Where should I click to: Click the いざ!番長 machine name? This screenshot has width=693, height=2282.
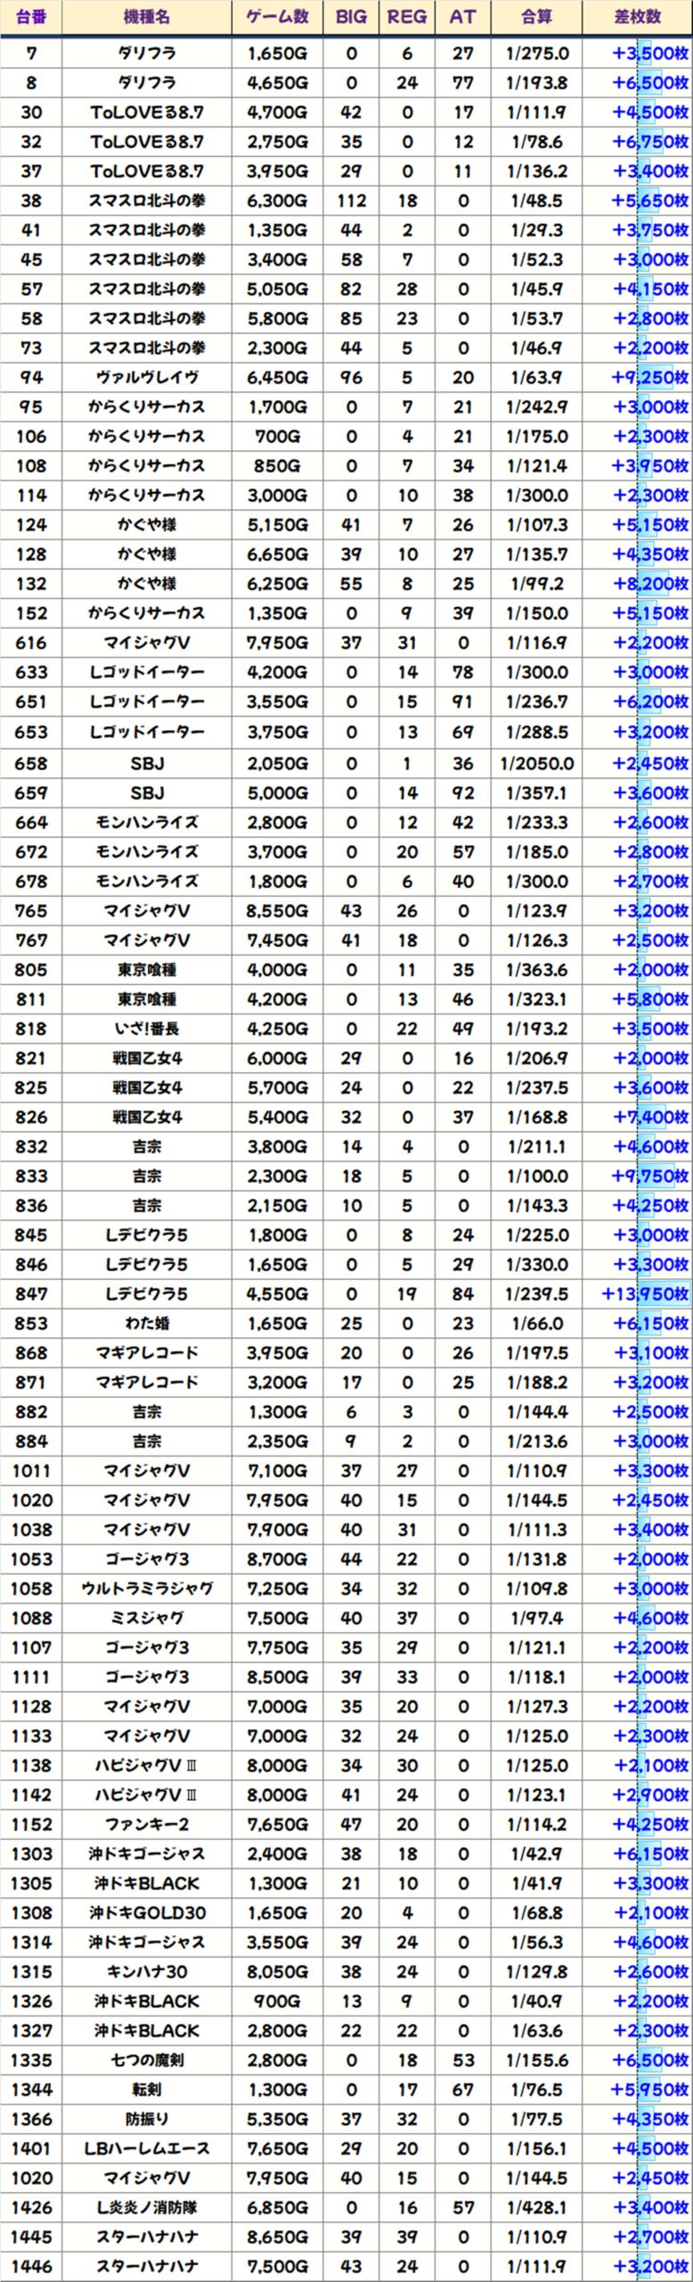147,1029
